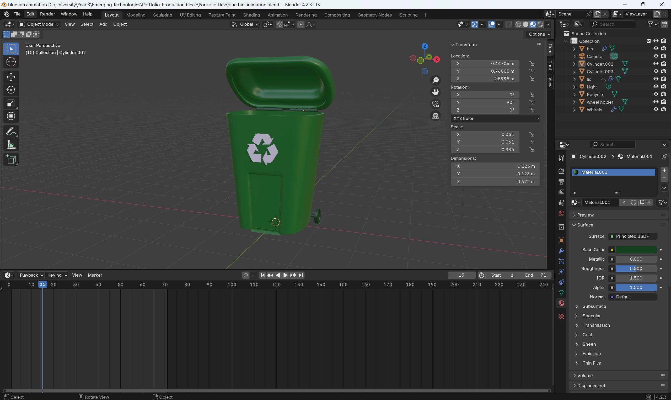Open the timeline Marker menu
The width and height of the screenshot is (671, 400).
click(95, 275)
